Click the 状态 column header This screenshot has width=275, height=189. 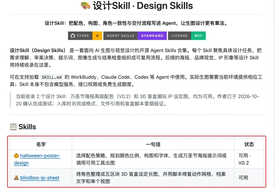coord(249,144)
